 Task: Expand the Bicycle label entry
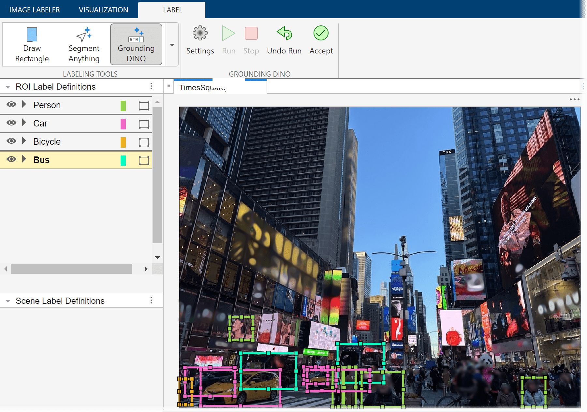coord(23,141)
